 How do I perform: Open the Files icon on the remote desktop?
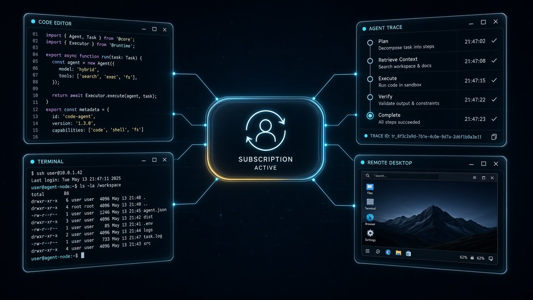(370, 187)
